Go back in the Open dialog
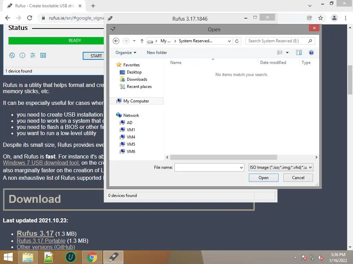Image resolution: width=353 pixels, height=264 pixels. (x=116, y=41)
